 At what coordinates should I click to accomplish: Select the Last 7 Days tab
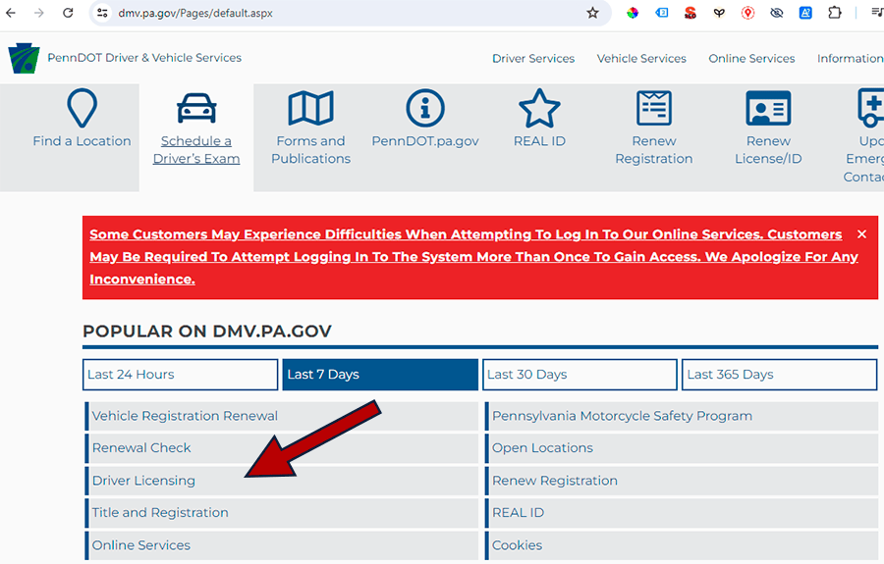pyautogui.click(x=380, y=375)
